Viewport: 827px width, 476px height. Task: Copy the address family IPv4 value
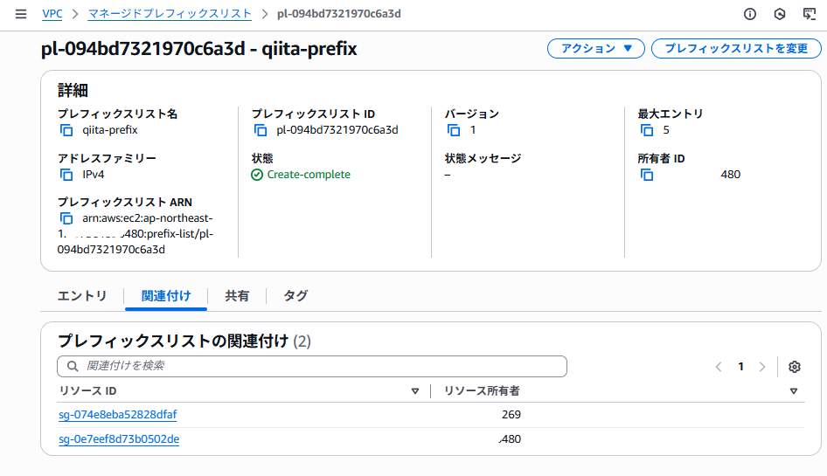[66, 175]
